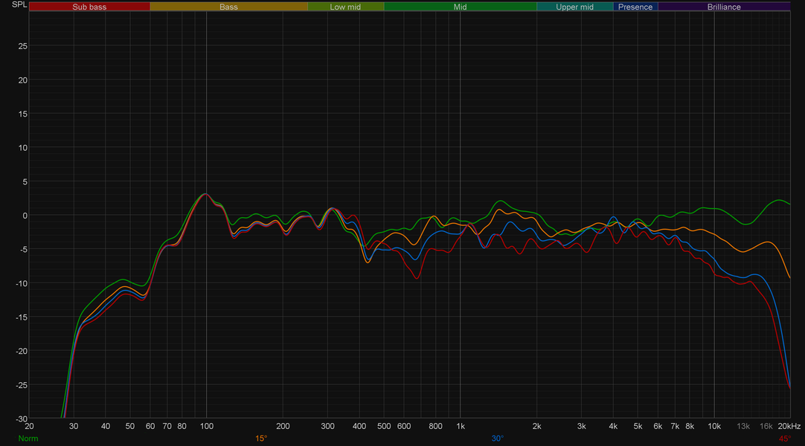Click the Brilliance band header
Viewport: 805px width, 446px height.
(724, 7)
